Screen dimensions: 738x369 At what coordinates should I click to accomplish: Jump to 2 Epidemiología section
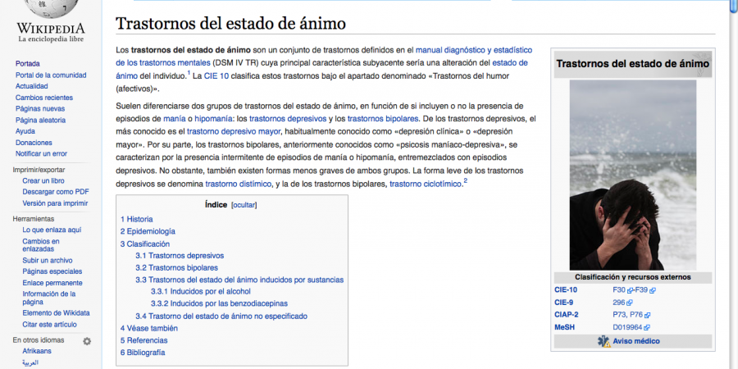[148, 231]
